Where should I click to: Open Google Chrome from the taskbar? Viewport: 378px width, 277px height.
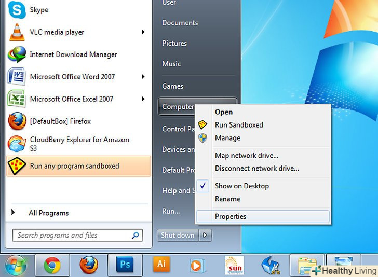[x=52, y=265]
